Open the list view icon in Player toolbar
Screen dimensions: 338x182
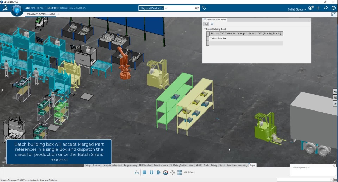(180, 172)
